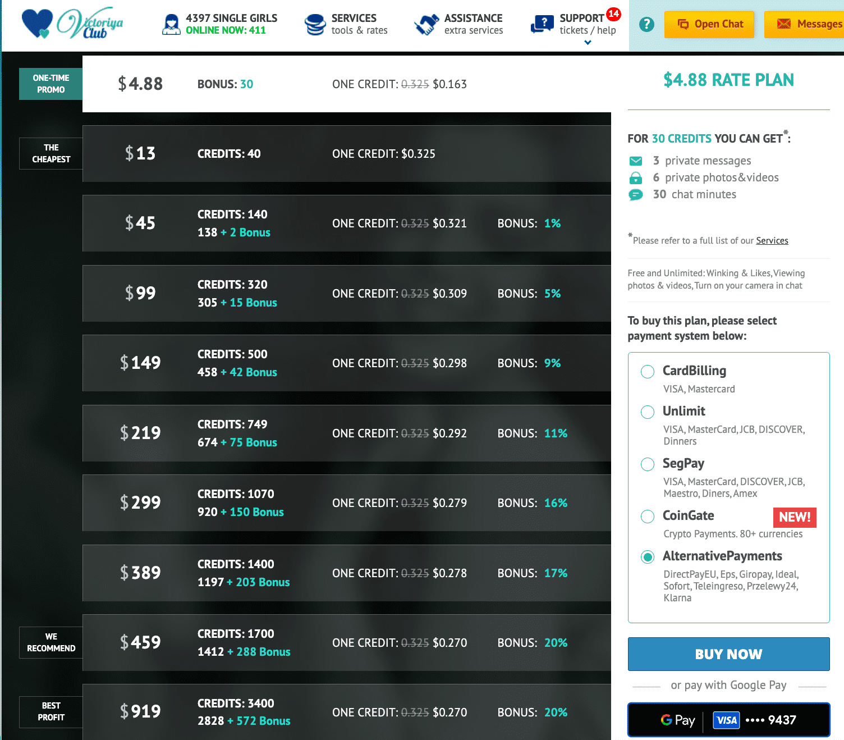Click the Open Chat button
The image size is (844, 740).
709,24
